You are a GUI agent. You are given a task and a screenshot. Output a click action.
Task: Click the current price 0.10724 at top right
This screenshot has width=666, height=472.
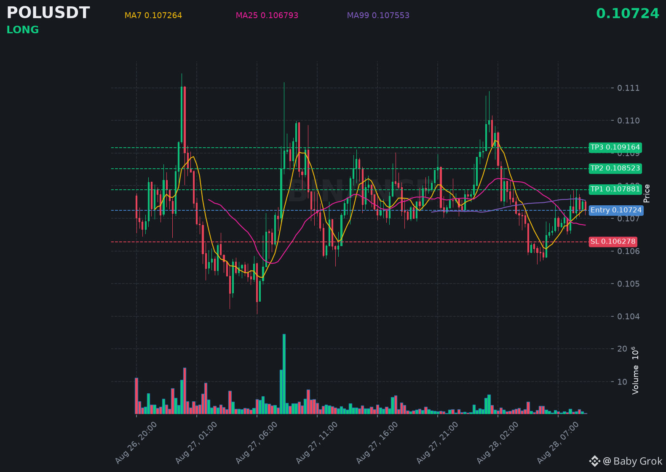[628, 13]
